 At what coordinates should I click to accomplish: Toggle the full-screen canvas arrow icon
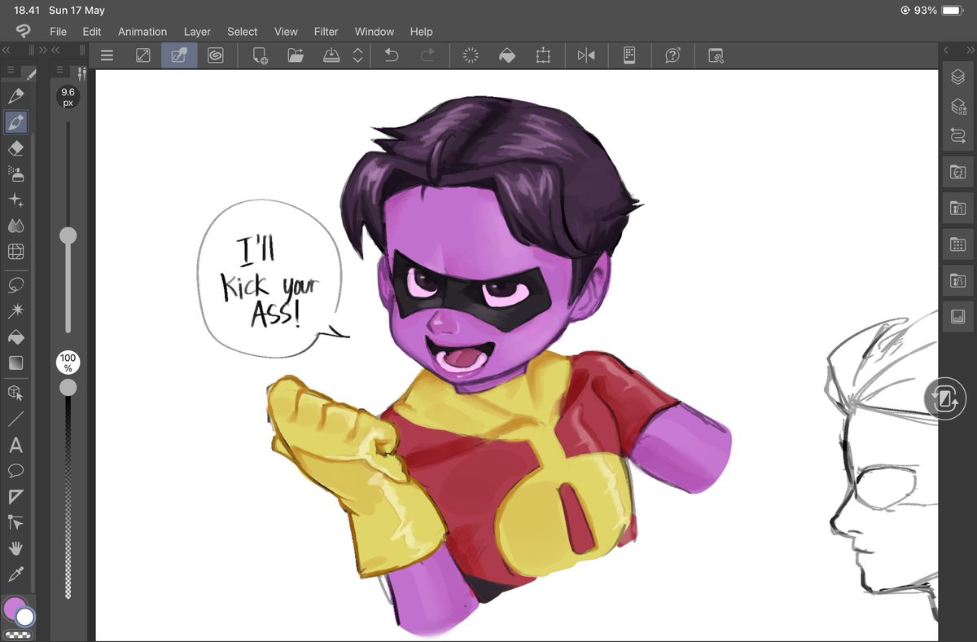(142, 55)
